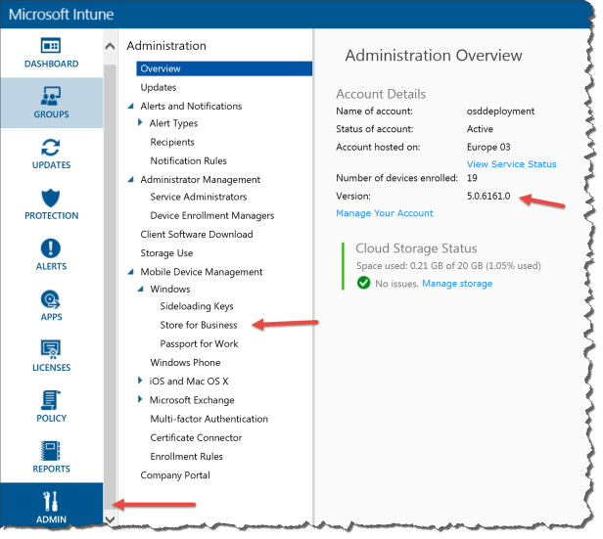Open Client Software Download
Screen dimensions: 603x539
click(197, 235)
